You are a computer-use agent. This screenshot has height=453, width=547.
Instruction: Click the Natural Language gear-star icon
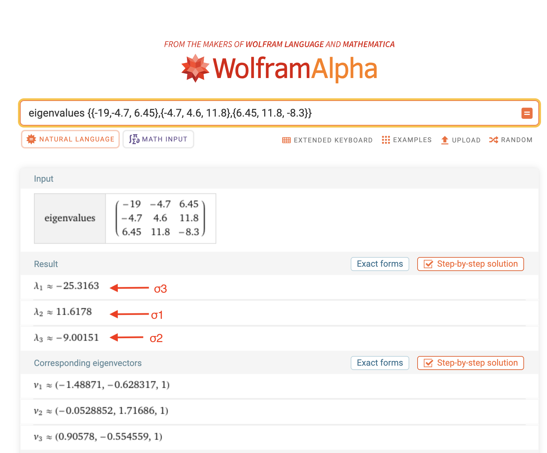[31, 139]
